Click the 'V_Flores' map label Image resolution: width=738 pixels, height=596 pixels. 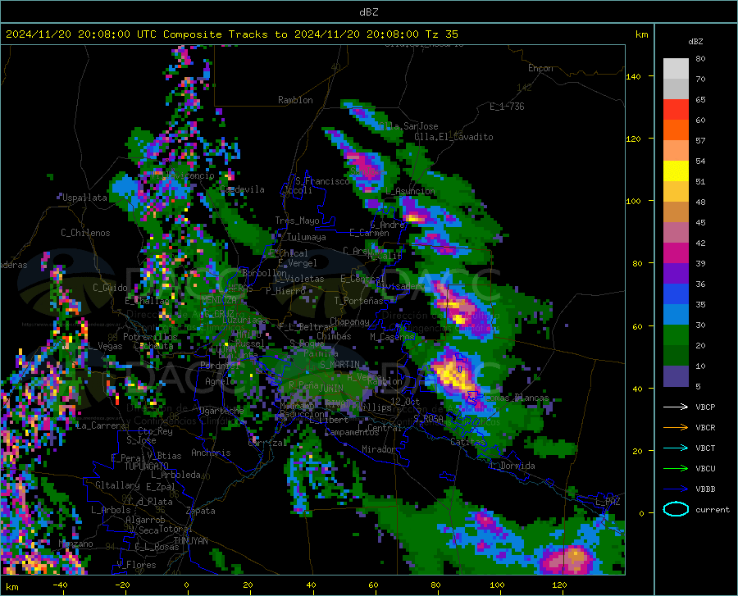click(136, 565)
